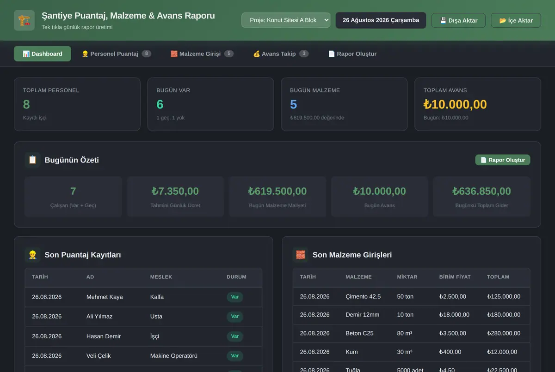
Task: Click the Var status badge for Mehmet Kaya
Action: click(235, 297)
